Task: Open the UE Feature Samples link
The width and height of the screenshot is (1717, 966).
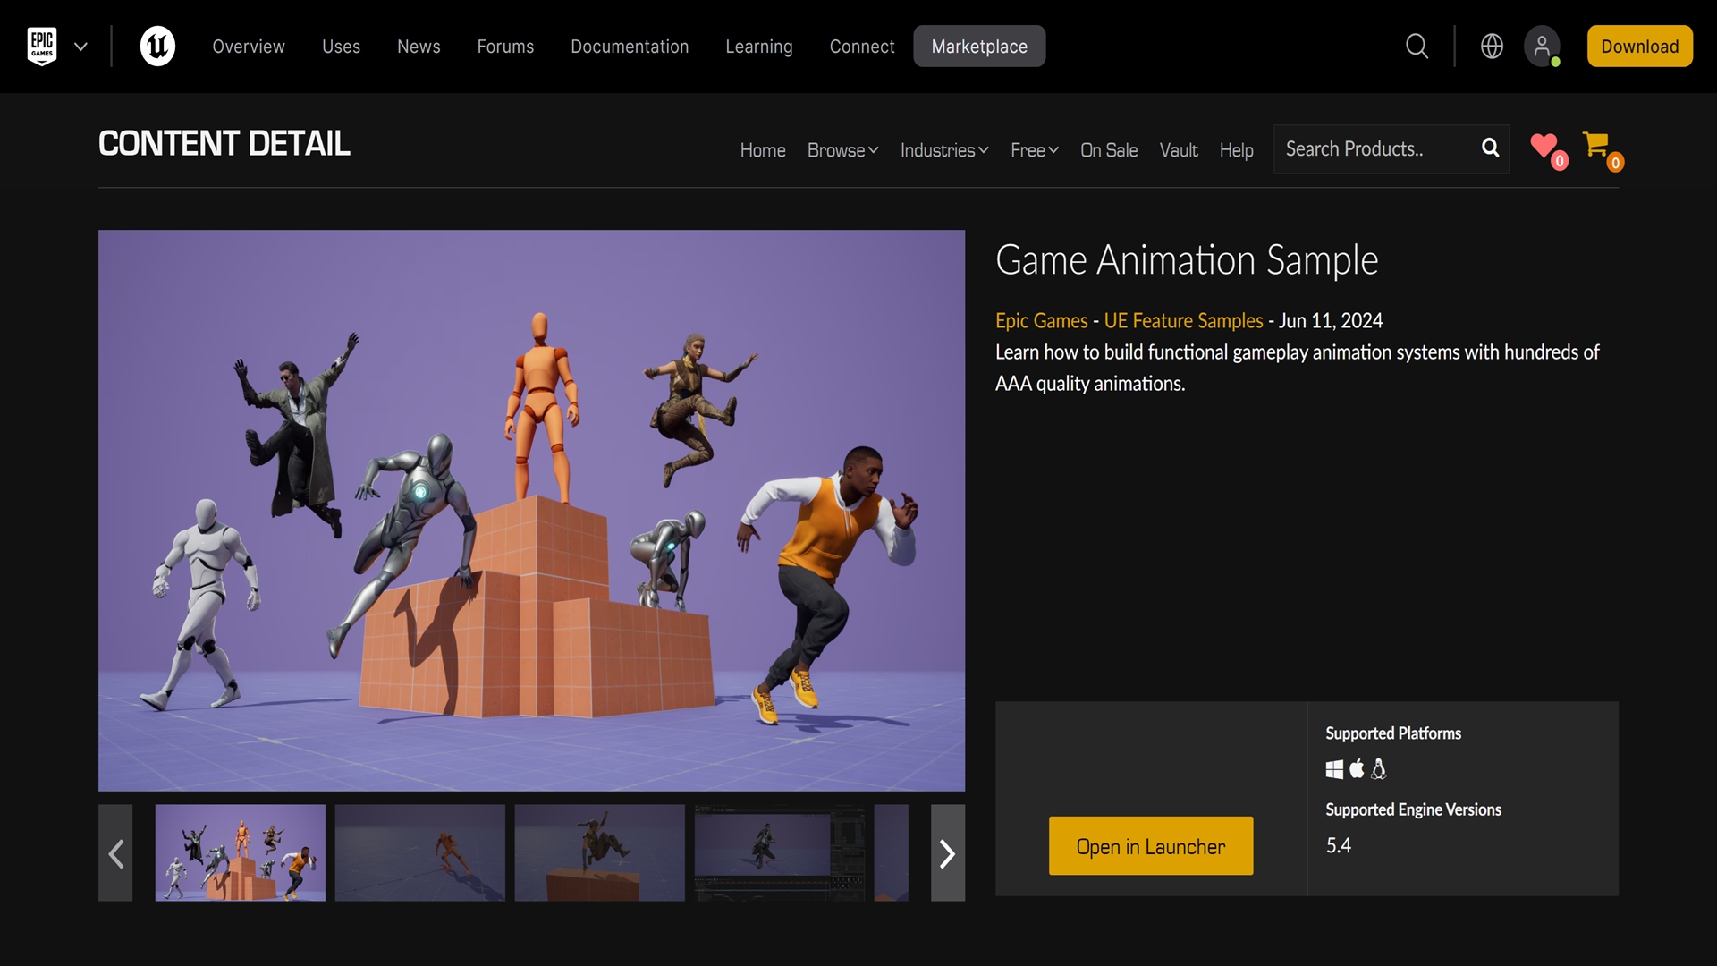Action: click(x=1183, y=321)
